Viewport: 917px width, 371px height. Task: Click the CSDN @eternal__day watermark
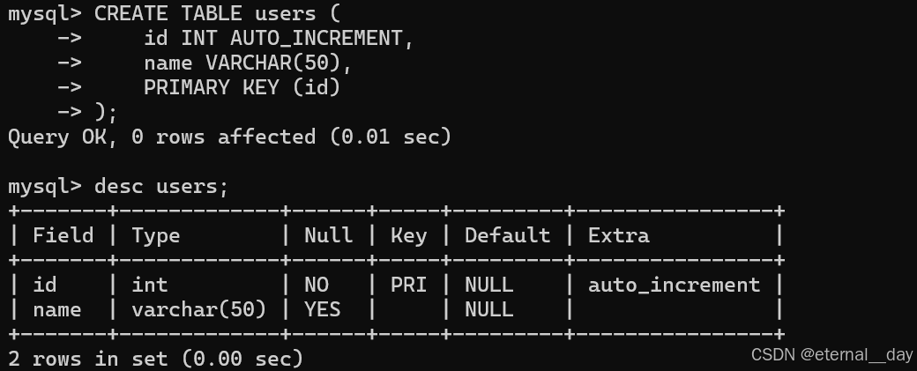(831, 354)
